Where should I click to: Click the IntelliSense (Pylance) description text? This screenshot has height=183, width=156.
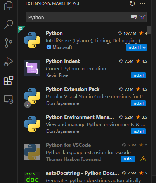pos(95,41)
